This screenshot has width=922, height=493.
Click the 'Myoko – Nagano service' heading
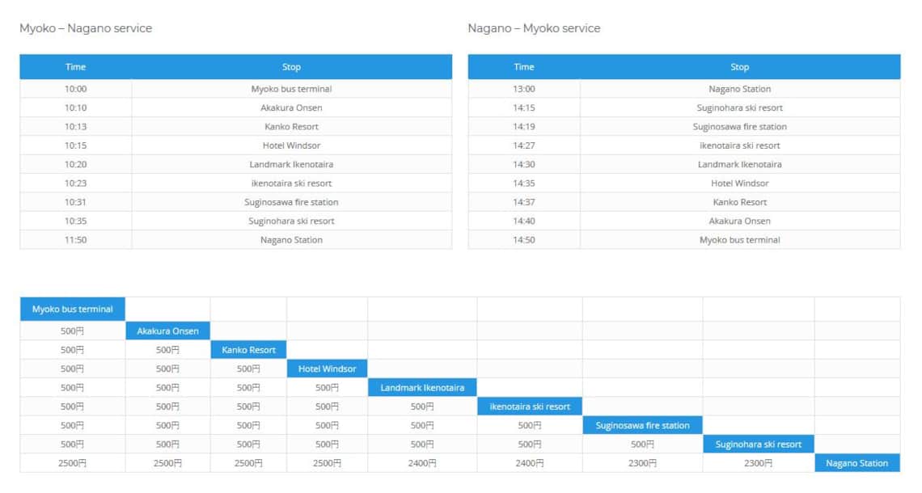click(86, 28)
